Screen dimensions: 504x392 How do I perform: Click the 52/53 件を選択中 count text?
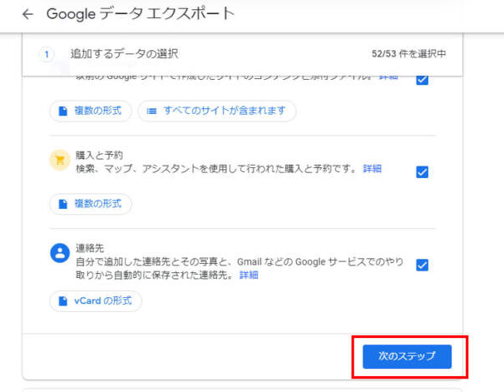click(x=408, y=54)
